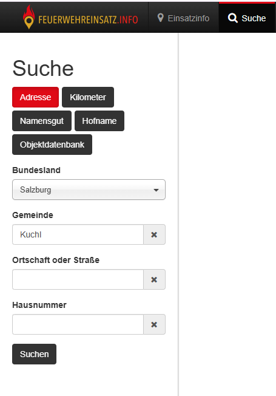Focus the Gemeinde field containing Kuchl
Image resolution: width=276 pixels, height=396 pixels.
click(78, 234)
